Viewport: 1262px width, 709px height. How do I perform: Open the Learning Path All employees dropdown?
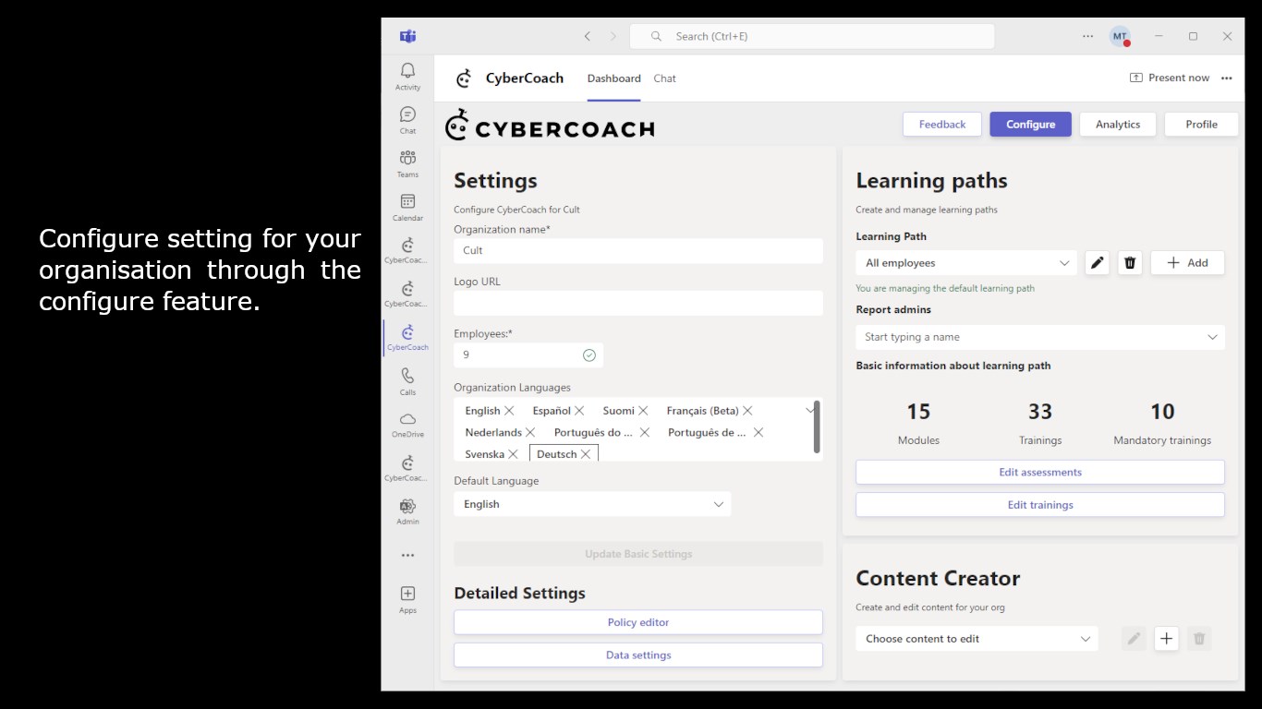966,263
